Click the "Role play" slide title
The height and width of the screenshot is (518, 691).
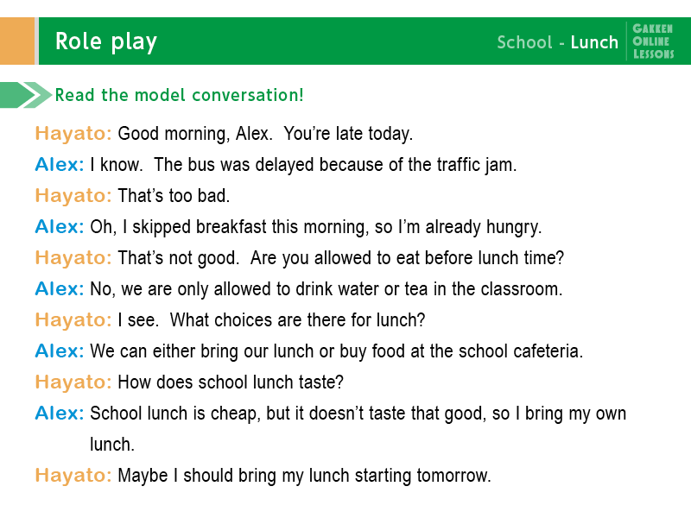(105, 41)
